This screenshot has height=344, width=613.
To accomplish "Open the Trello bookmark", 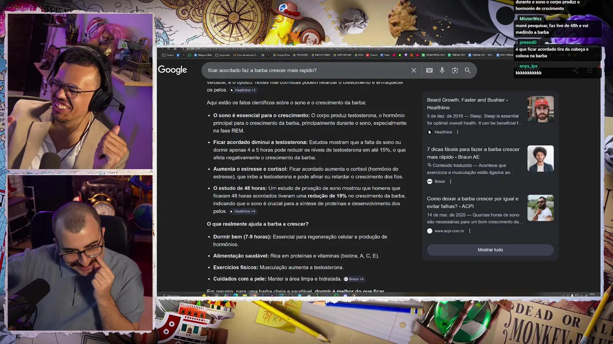I will [385, 55].
